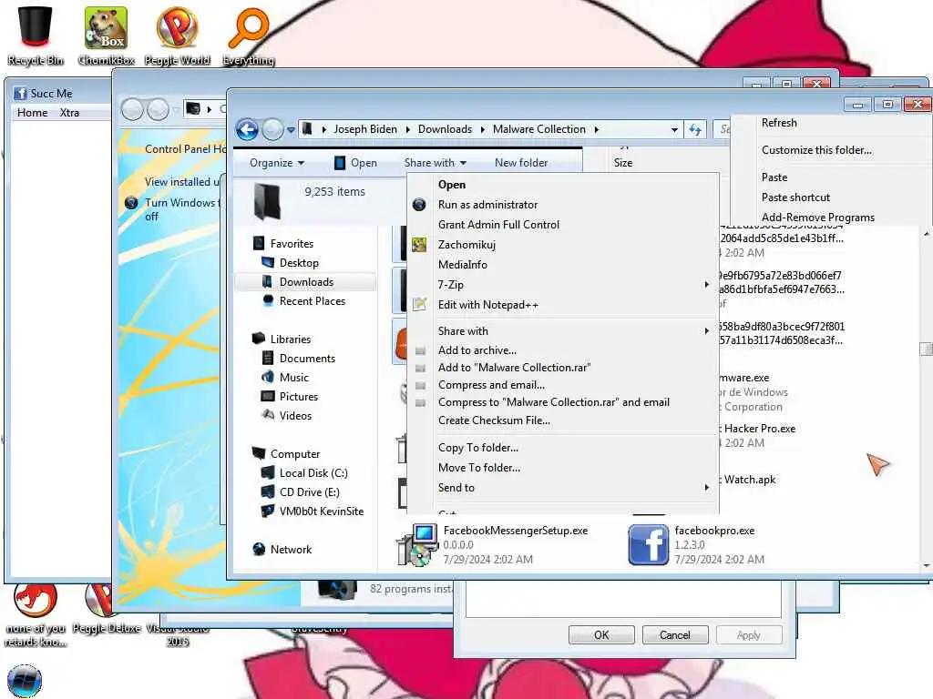Viewport: 933px width, 699px height.
Task: Open the address bar history dropdown arrow
Action: click(x=674, y=129)
